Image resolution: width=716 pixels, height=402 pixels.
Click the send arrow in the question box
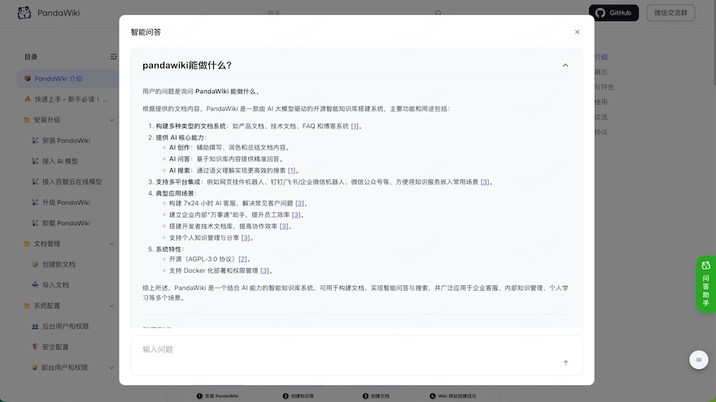565,362
